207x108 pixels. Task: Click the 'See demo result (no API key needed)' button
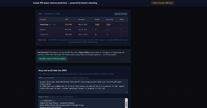pyautogui.click(x=52, y=59)
